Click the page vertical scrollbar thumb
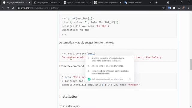This screenshot has height=108, width=192. click(191, 64)
